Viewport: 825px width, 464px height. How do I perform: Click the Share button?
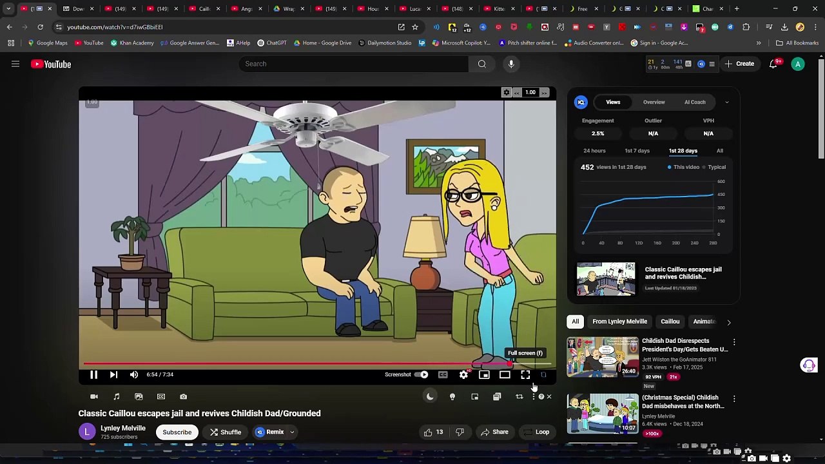point(494,432)
